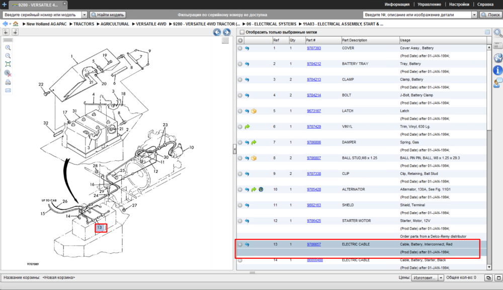The image size is (503, 290).
Task: Open the user chat icon in the sidebar
Action: 498,82
